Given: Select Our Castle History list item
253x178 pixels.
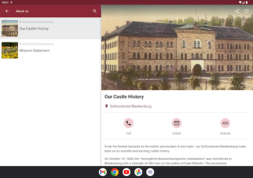Looking at the screenshot, I should coord(50,28).
